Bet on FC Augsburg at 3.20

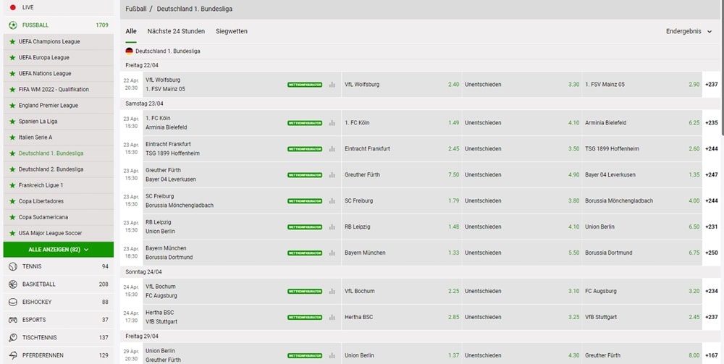[x=641, y=291]
